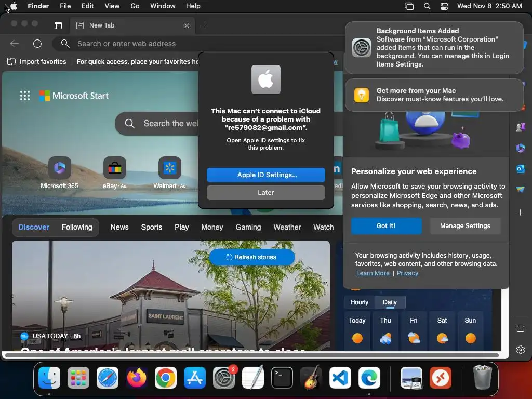The height and width of the screenshot is (399, 532).
Task: Open Get more from your Mac notification
Action: pos(434,95)
